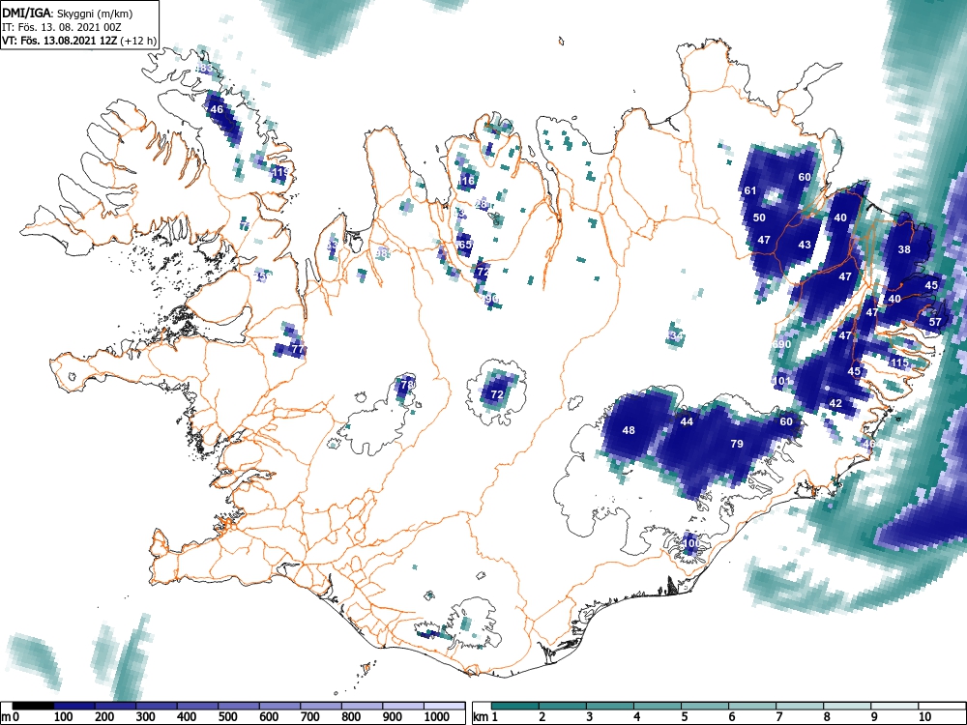Click the 100–200 m dark blue legend swatch
Image resolution: width=967 pixels, height=725 pixels.
pos(74,706)
